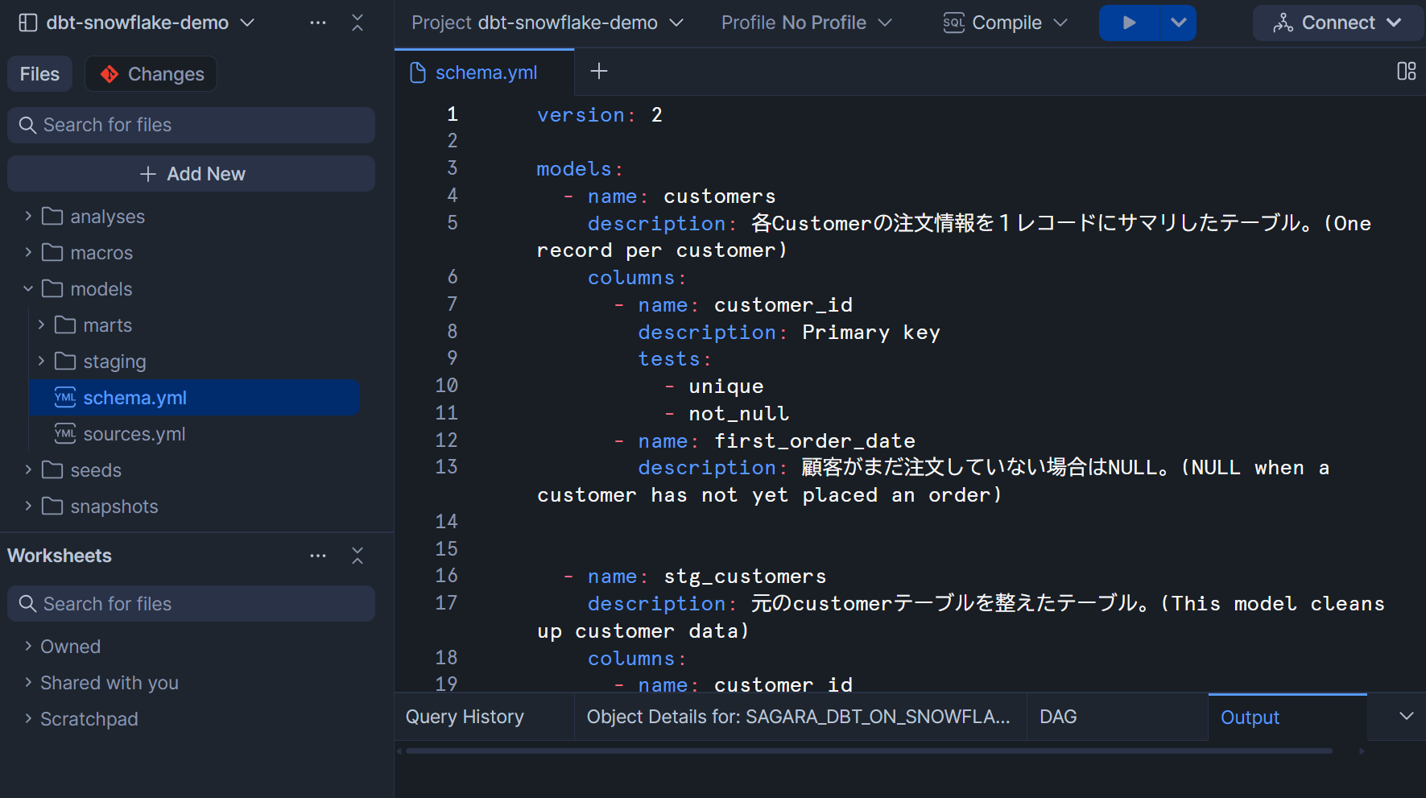Click the blue Run play button
Screen dimensions: 1426x798
pyautogui.click(x=1129, y=23)
